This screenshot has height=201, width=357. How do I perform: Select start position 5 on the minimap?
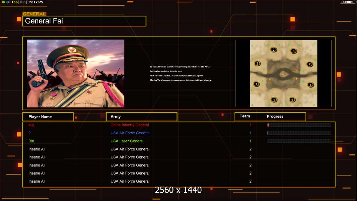pyautogui.click(x=292, y=99)
